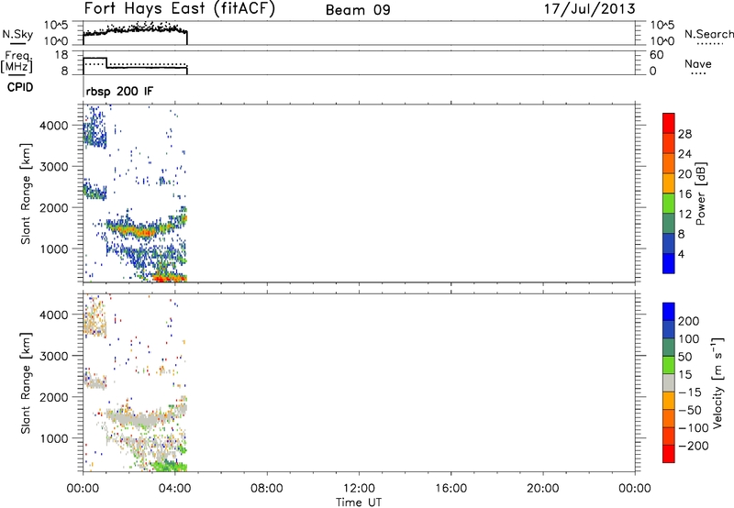The height and width of the screenshot is (508, 734).
Task: Click the '-15' Velocity colorbar tick label
Action: click(x=690, y=392)
